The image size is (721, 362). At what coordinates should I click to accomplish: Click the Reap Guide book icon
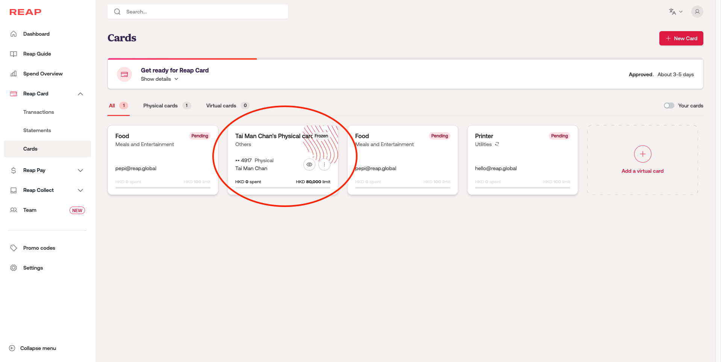pyautogui.click(x=14, y=54)
